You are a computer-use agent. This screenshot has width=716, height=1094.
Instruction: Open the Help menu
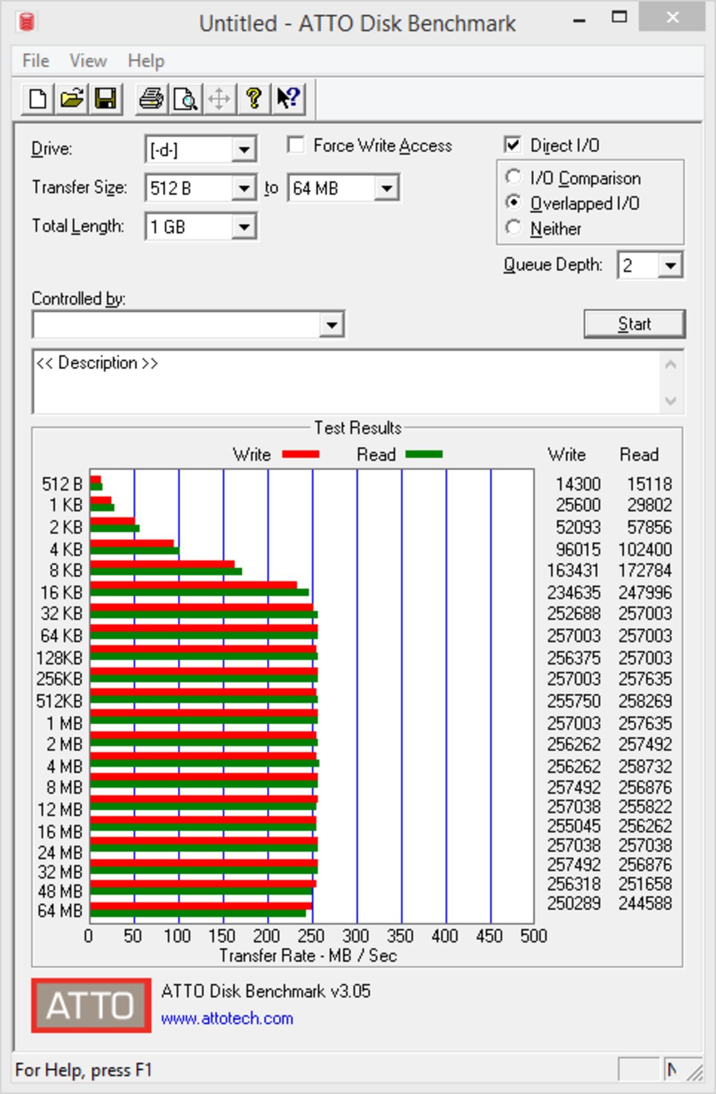point(146,61)
